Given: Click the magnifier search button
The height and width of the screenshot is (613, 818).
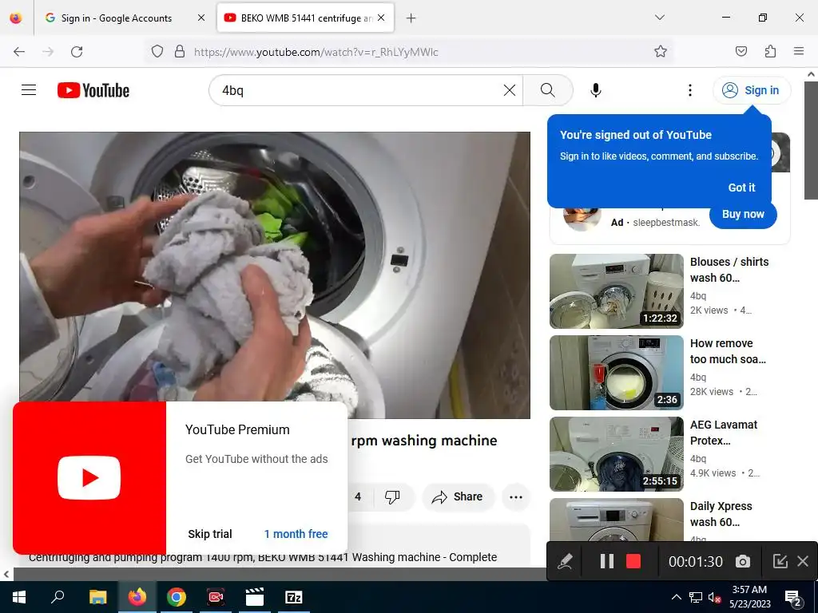Looking at the screenshot, I should click(x=548, y=90).
